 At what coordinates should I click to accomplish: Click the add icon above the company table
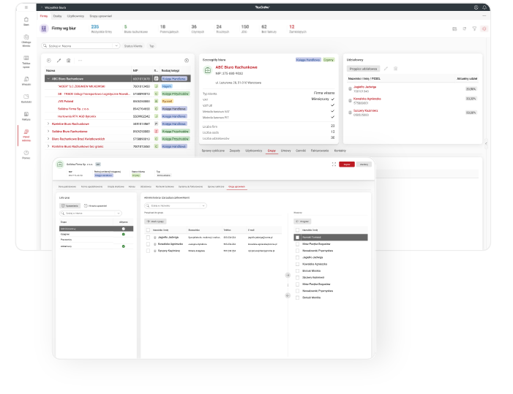pyautogui.click(x=48, y=60)
